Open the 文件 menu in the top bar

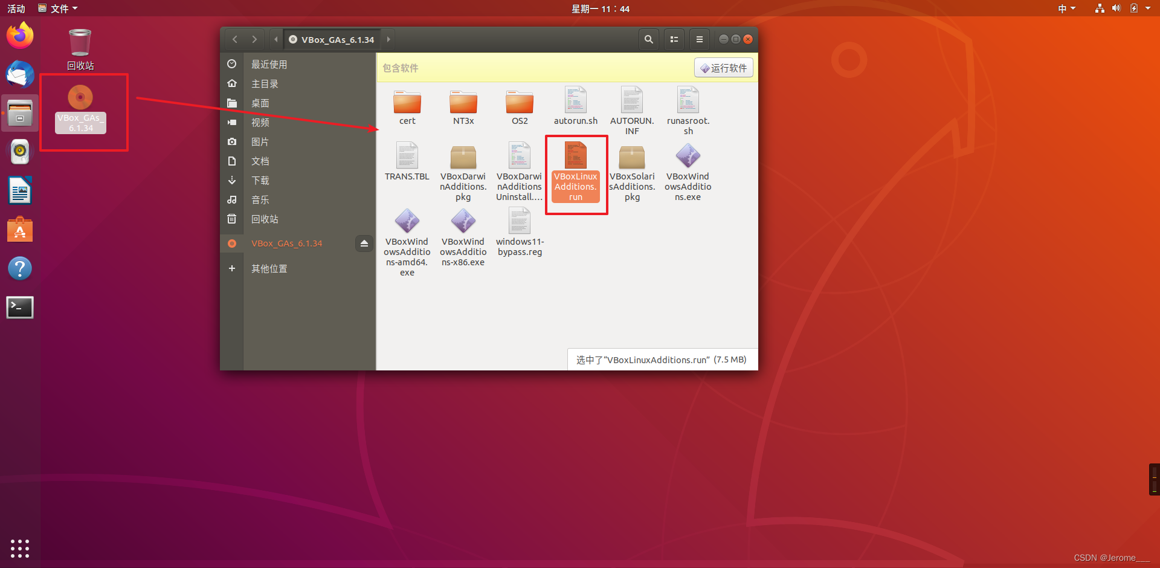click(57, 8)
